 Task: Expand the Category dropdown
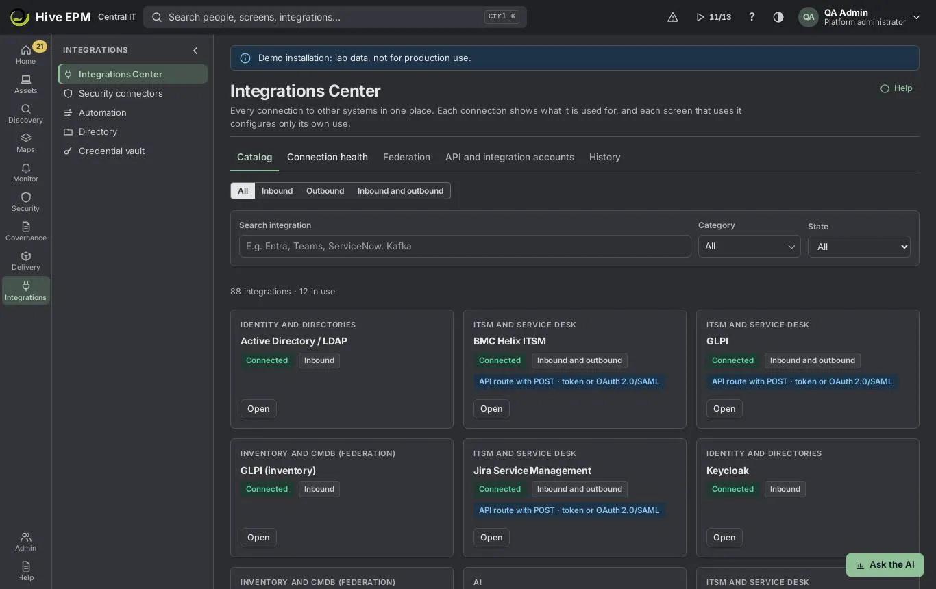click(749, 247)
